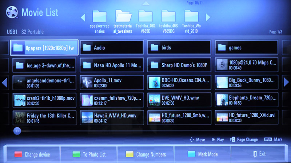Click the Page 10/11 indicator
The width and height of the screenshot is (291, 163).
pos(195,3)
